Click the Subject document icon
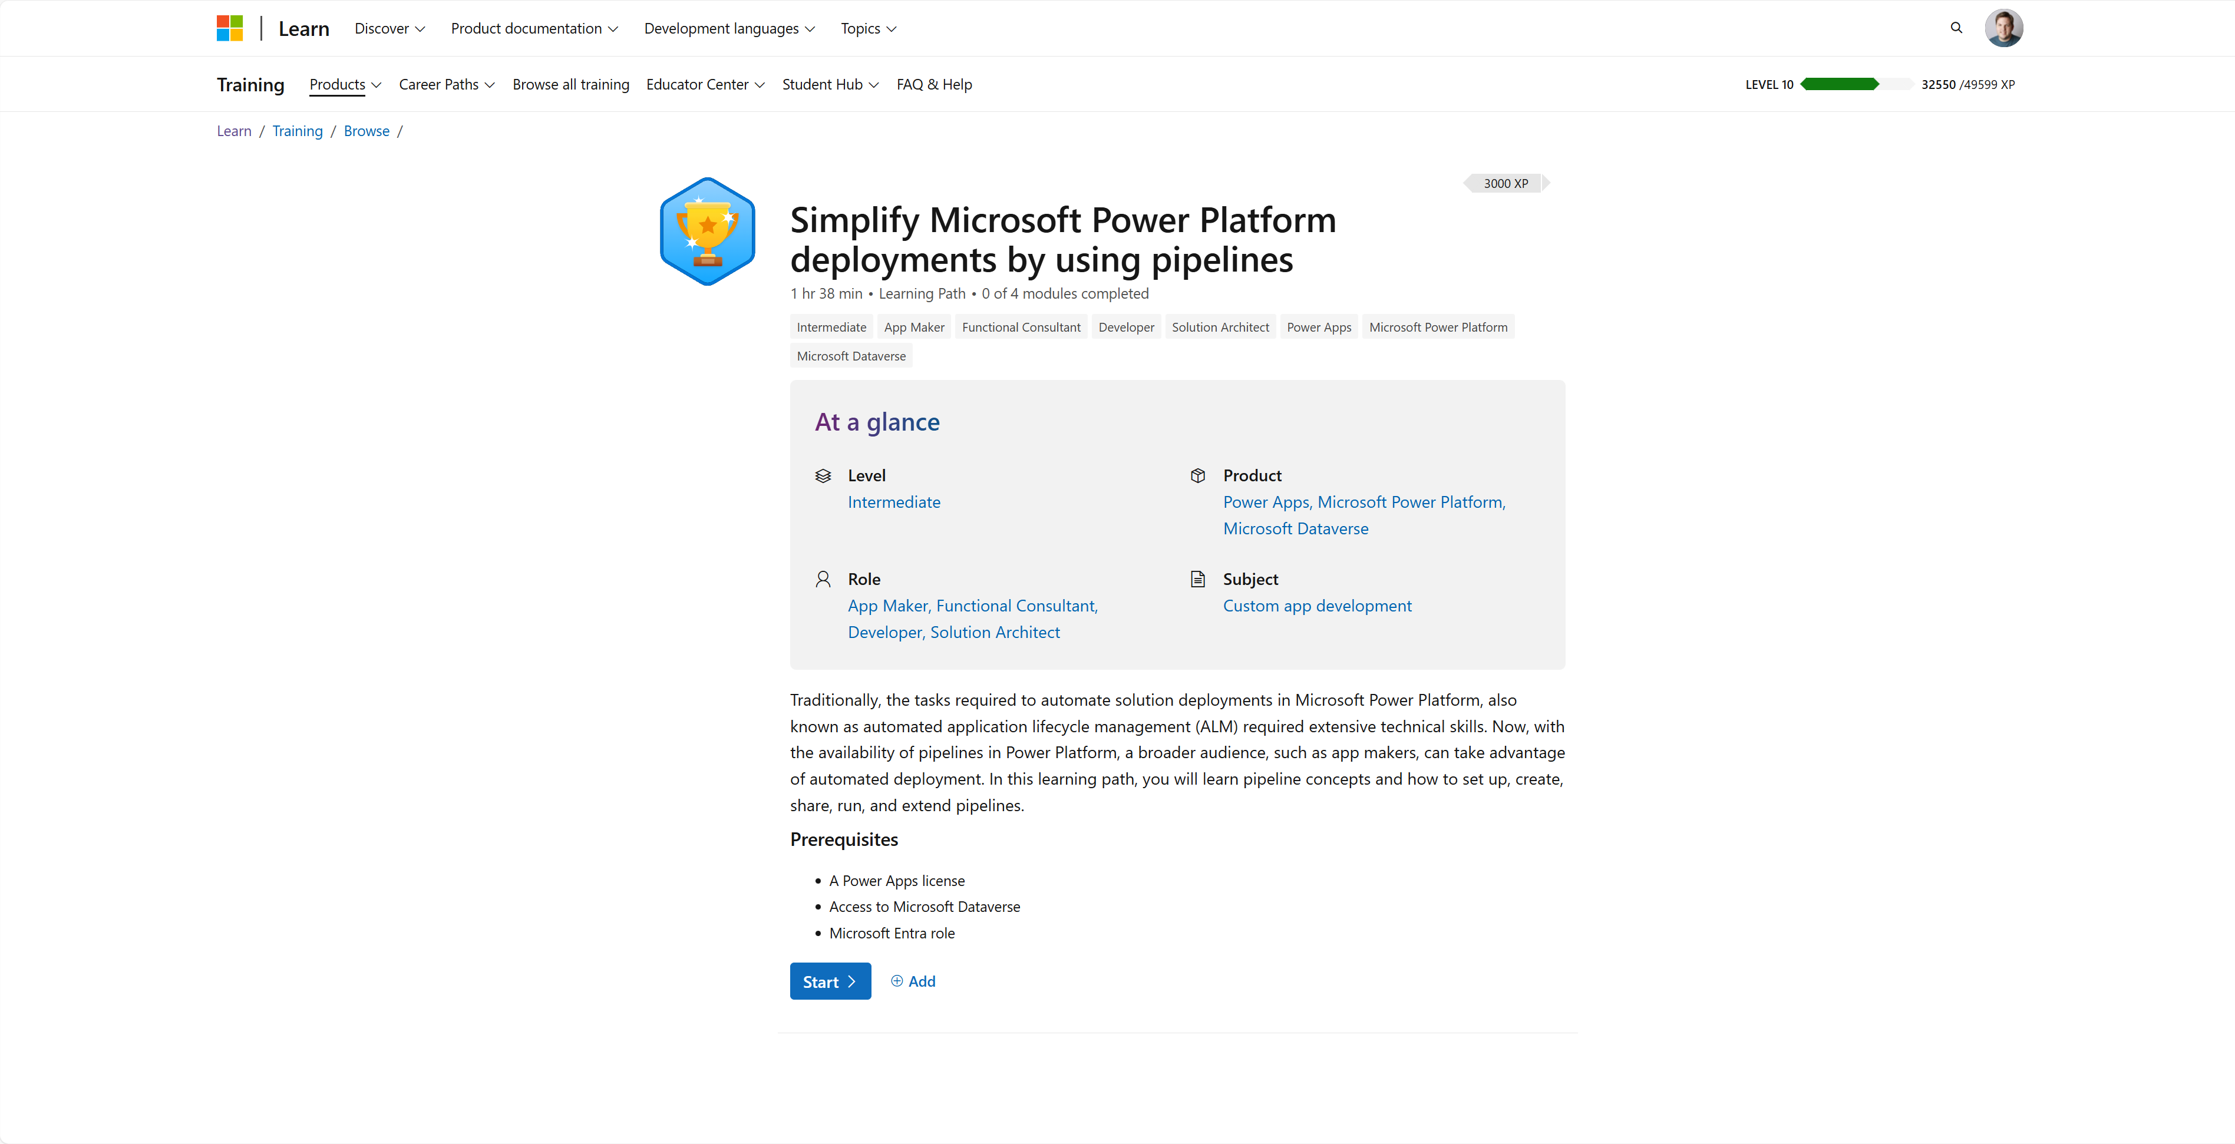 point(1197,578)
